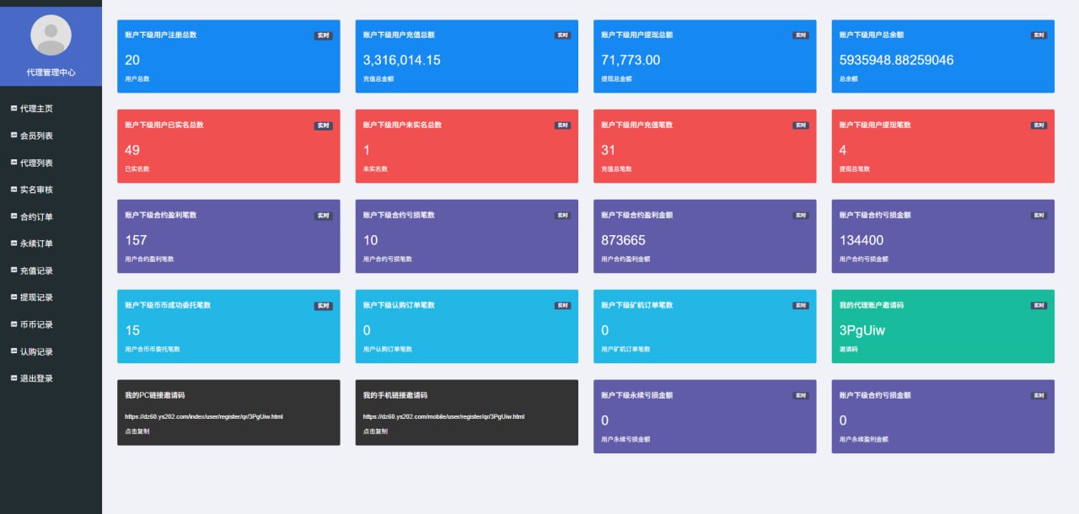The height and width of the screenshot is (514, 1079).
Task: Click 点击复制 under 我的PC链接邀请码
Action: click(x=137, y=431)
